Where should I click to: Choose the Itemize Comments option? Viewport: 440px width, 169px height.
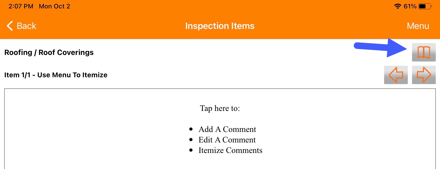[230, 150]
